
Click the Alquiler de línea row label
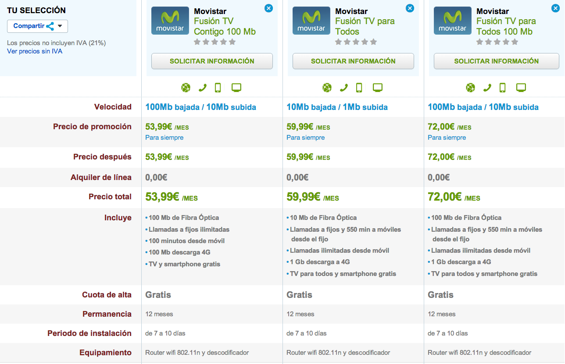coord(101,177)
